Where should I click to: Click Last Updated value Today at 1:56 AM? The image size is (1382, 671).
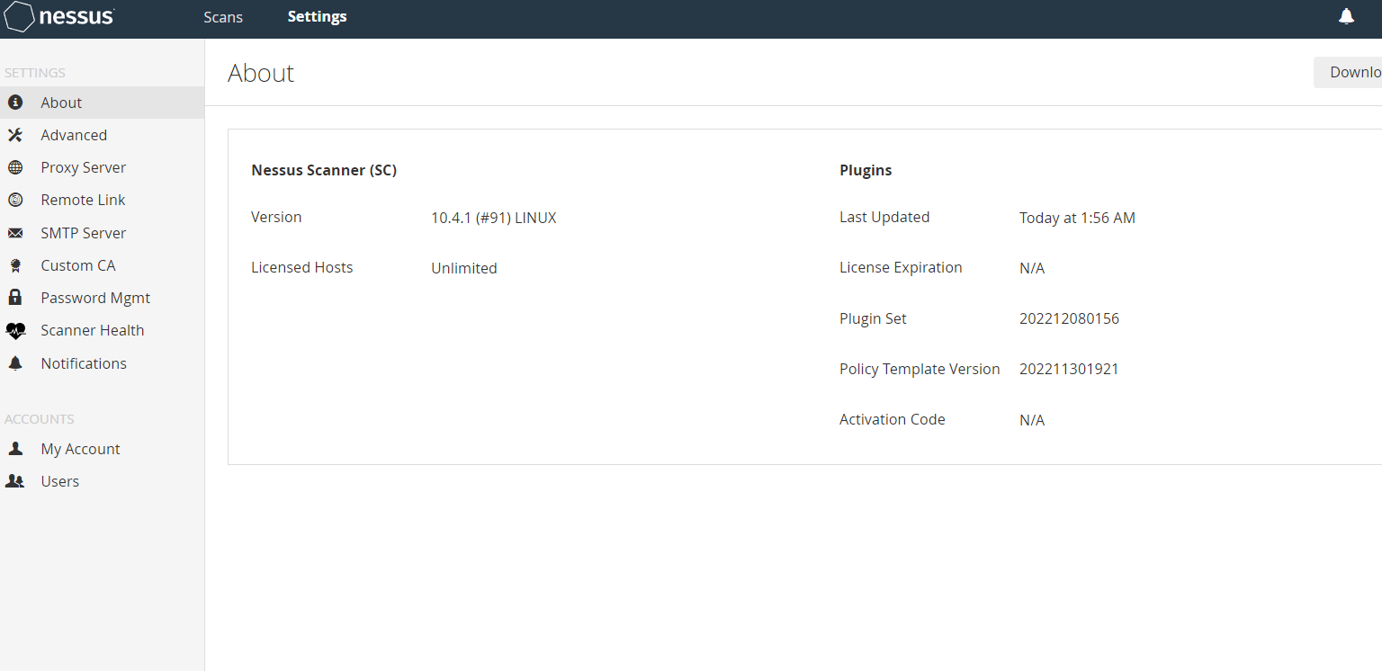click(1077, 218)
